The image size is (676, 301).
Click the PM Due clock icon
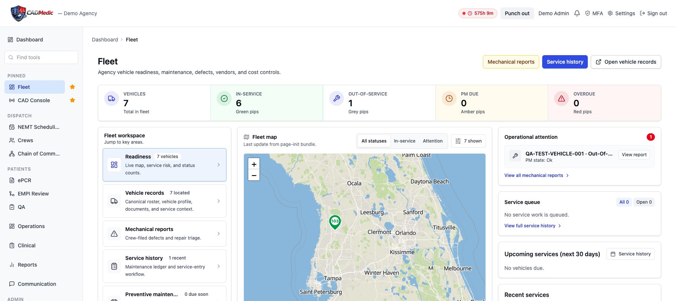[449, 98]
